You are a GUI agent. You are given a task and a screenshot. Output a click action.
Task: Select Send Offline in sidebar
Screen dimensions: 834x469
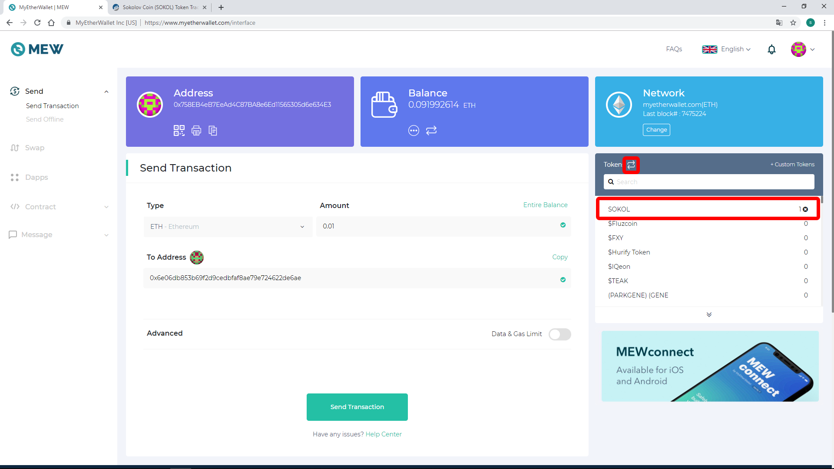[45, 119]
